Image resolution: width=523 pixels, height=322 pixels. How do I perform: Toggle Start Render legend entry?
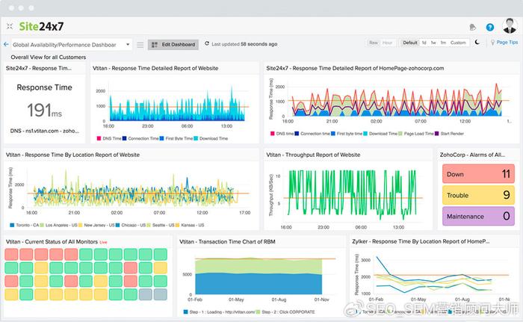pyautogui.click(x=449, y=134)
